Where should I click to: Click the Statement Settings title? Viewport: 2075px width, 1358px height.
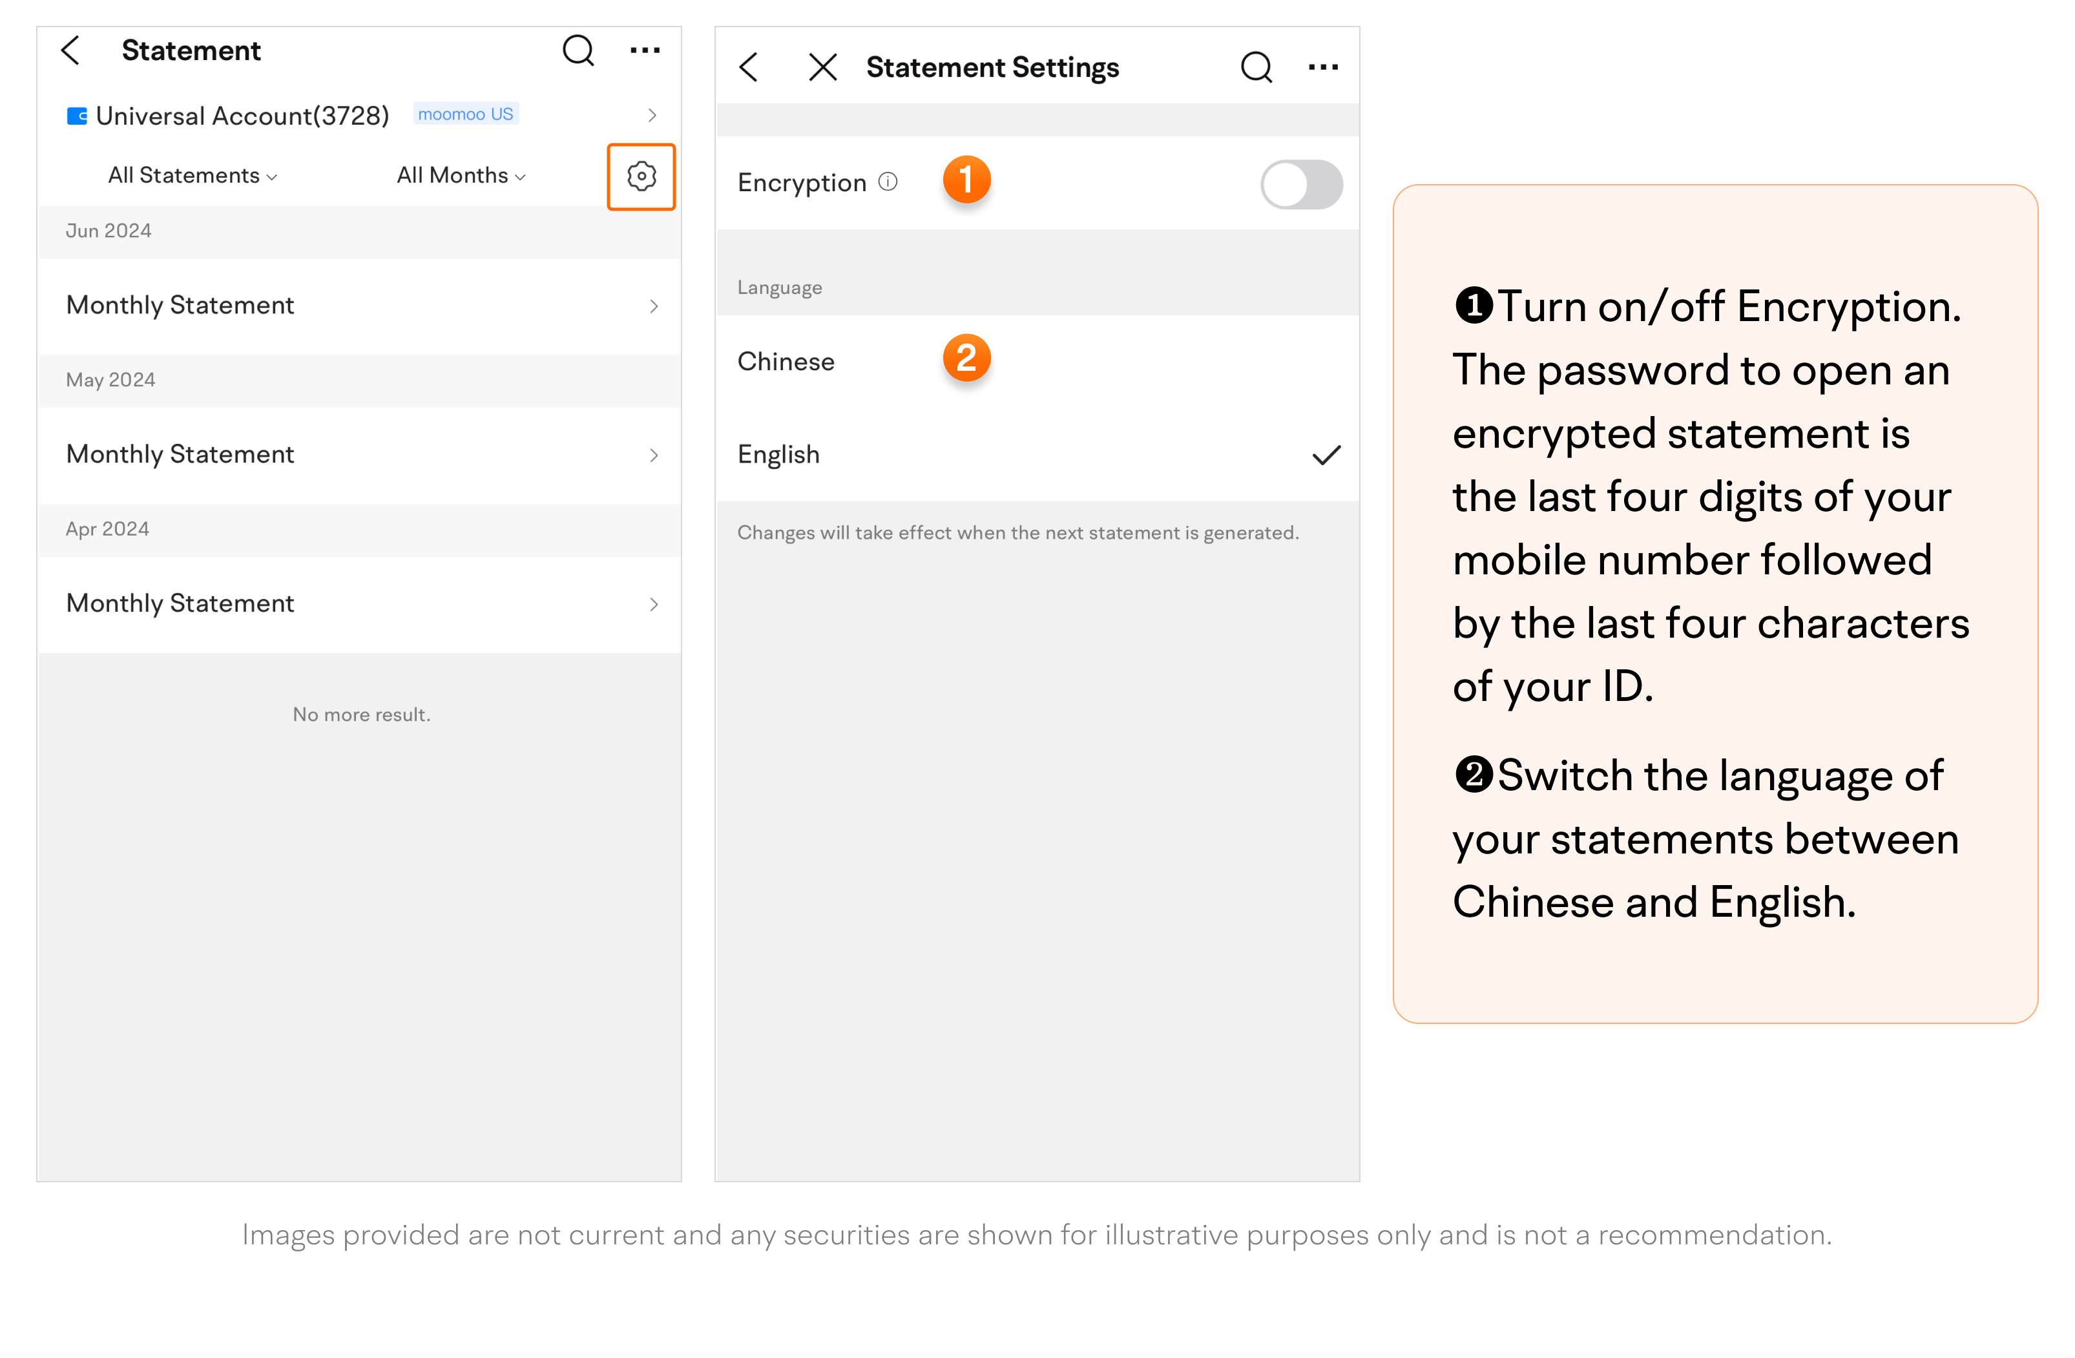(992, 67)
